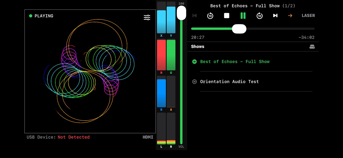The height and width of the screenshot is (158, 343).
Task: Skip back to the previous track
Action: click(195, 16)
